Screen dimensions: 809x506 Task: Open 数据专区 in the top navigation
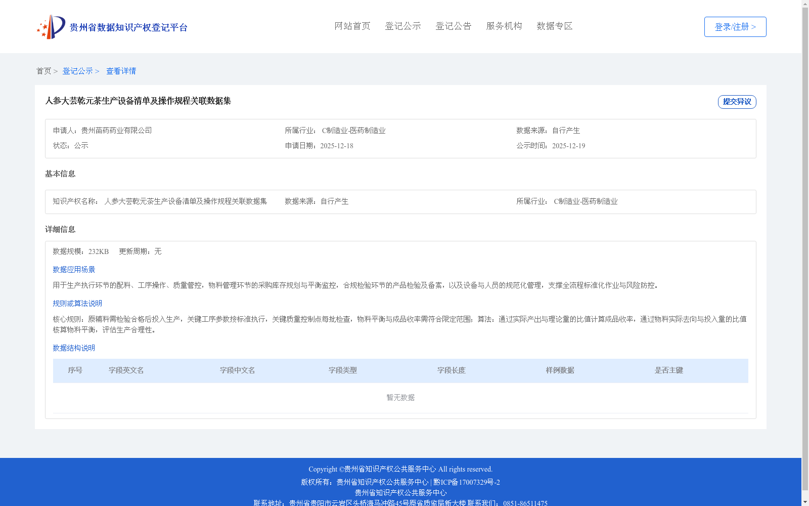point(555,26)
